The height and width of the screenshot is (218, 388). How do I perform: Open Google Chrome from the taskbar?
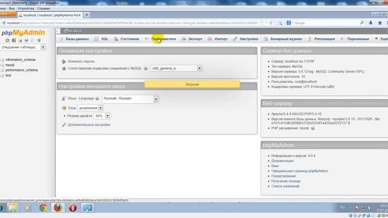43,208
